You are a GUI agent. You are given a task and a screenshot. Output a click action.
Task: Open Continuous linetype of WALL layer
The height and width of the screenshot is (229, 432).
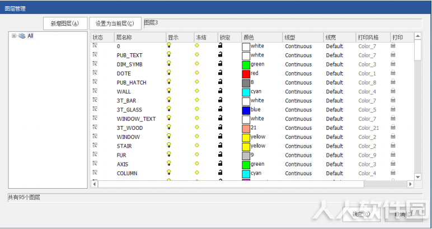coord(298,91)
